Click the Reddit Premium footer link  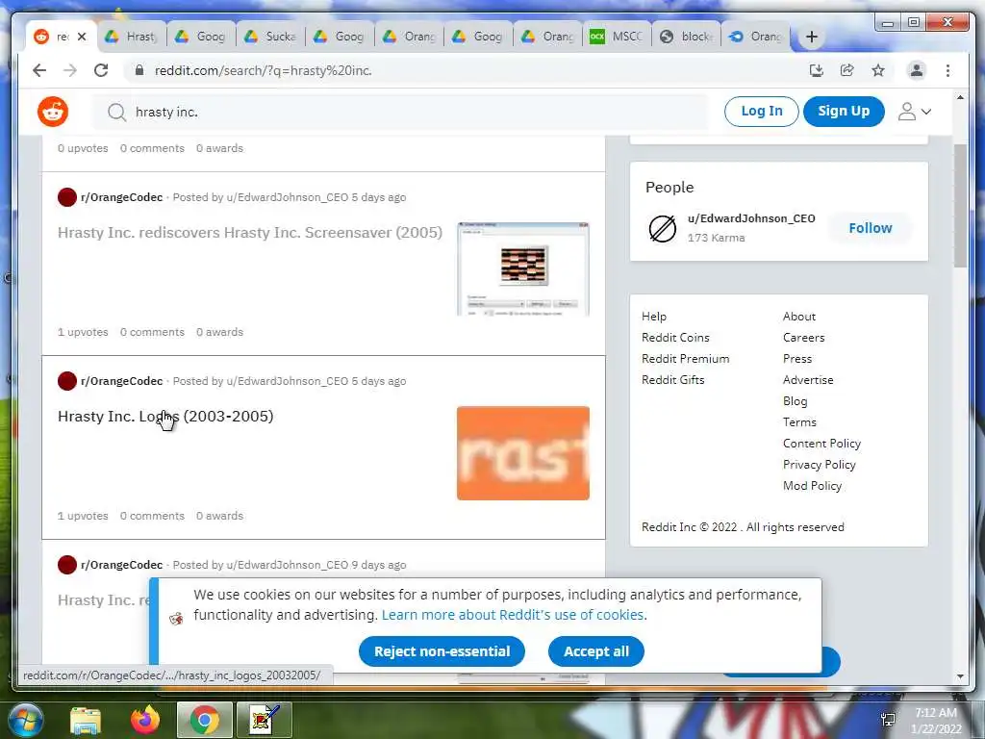685,359
